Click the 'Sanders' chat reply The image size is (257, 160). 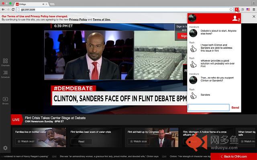pyautogui.click(x=205, y=95)
